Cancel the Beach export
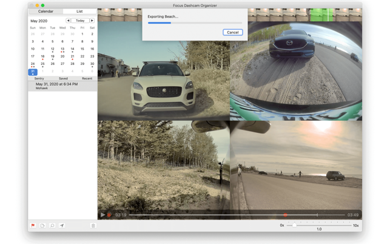390x244 pixels. (232, 32)
